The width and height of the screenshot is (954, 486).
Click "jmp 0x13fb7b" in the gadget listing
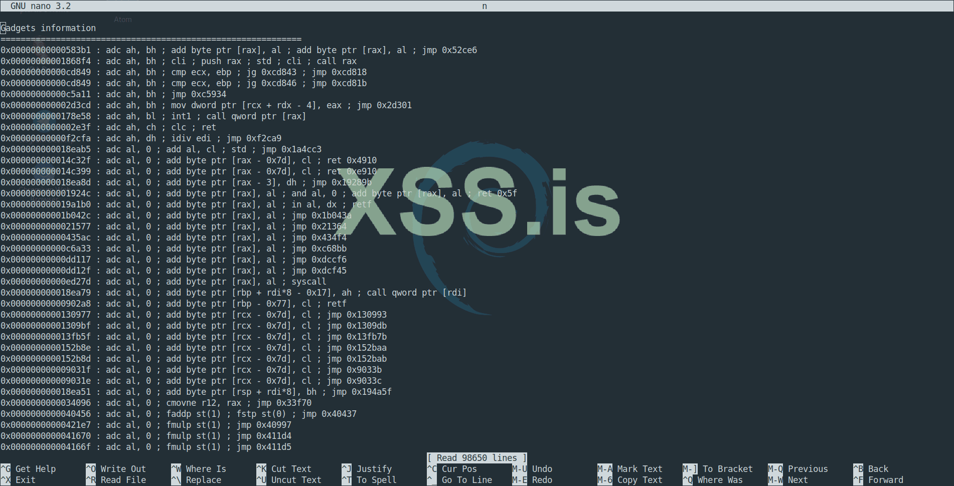coord(357,337)
